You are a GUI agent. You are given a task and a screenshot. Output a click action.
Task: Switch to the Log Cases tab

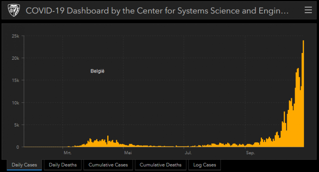pyautogui.click(x=205, y=165)
